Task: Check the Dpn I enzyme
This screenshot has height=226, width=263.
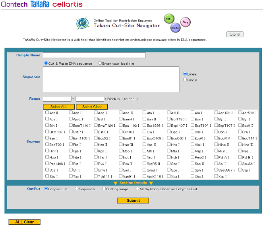Action: [216, 131]
